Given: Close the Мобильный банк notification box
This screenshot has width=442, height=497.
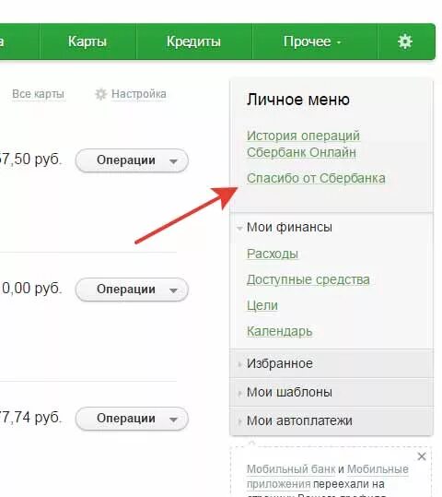Looking at the screenshot, I should click(422, 456).
